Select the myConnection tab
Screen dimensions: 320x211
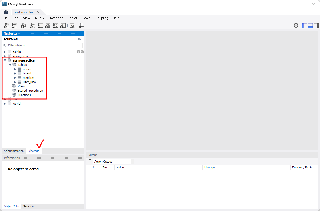pyautogui.click(x=25, y=12)
